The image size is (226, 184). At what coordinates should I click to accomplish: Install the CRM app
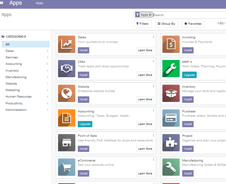pyautogui.click(x=83, y=75)
